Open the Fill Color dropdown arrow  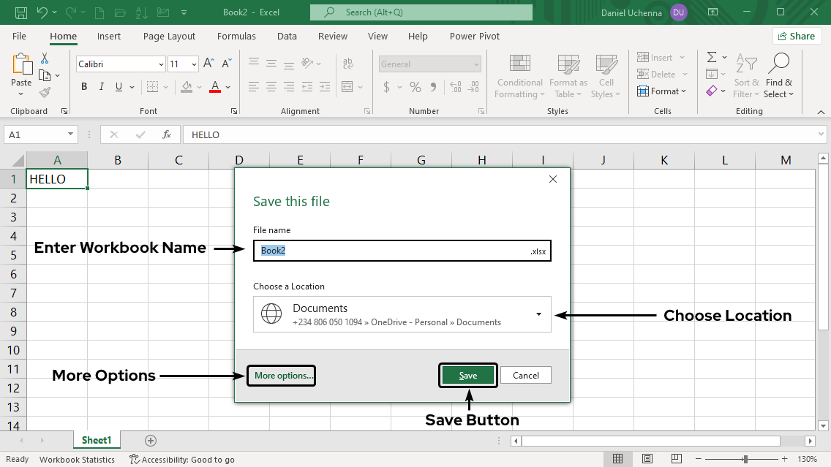tap(198, 87)
